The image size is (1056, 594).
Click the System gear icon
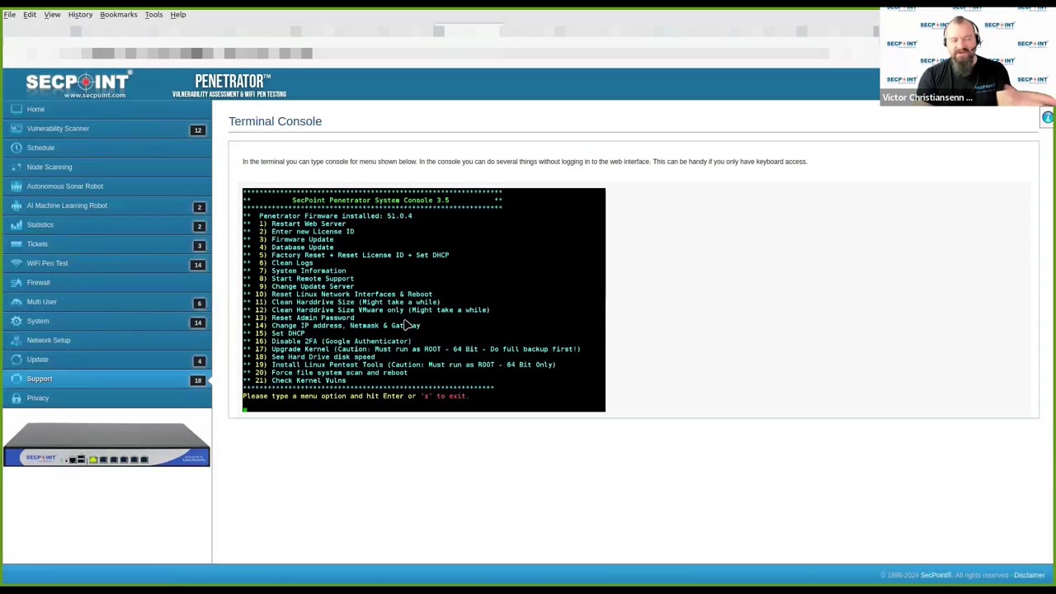[x=16, y=321]
